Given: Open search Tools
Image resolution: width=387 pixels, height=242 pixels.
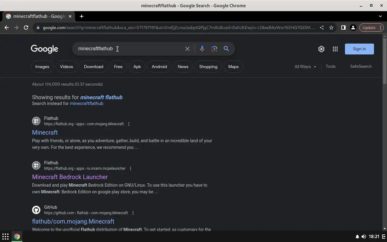Looking at the screenshot, I should point(330,66).
